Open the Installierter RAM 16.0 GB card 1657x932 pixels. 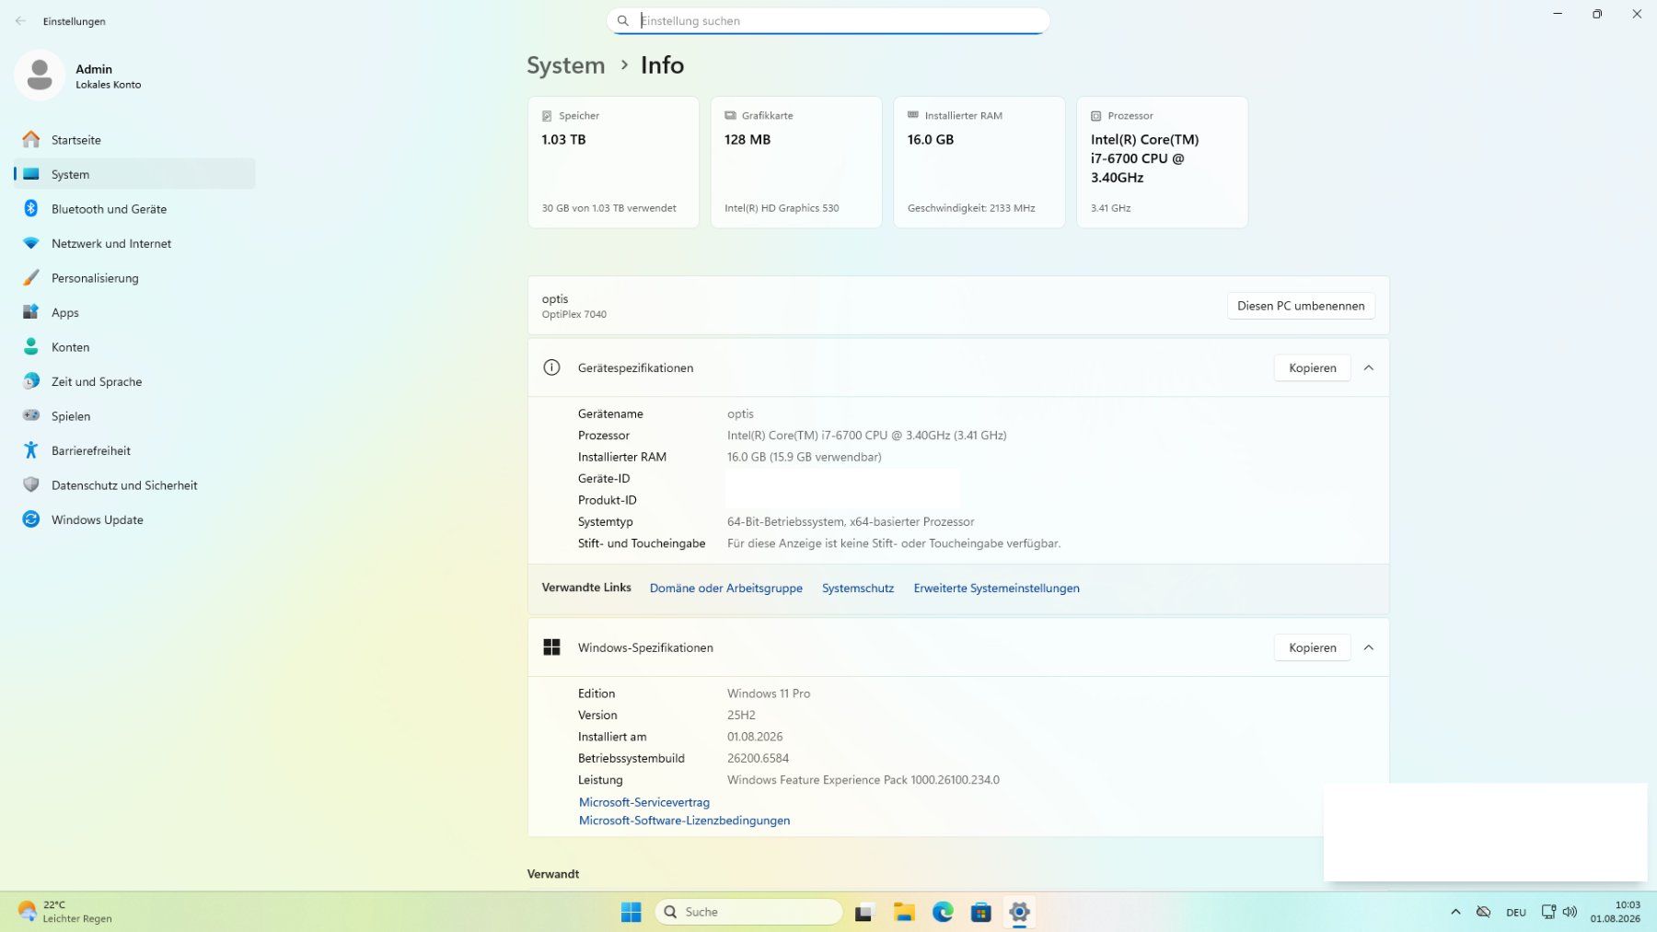[979, 162]
